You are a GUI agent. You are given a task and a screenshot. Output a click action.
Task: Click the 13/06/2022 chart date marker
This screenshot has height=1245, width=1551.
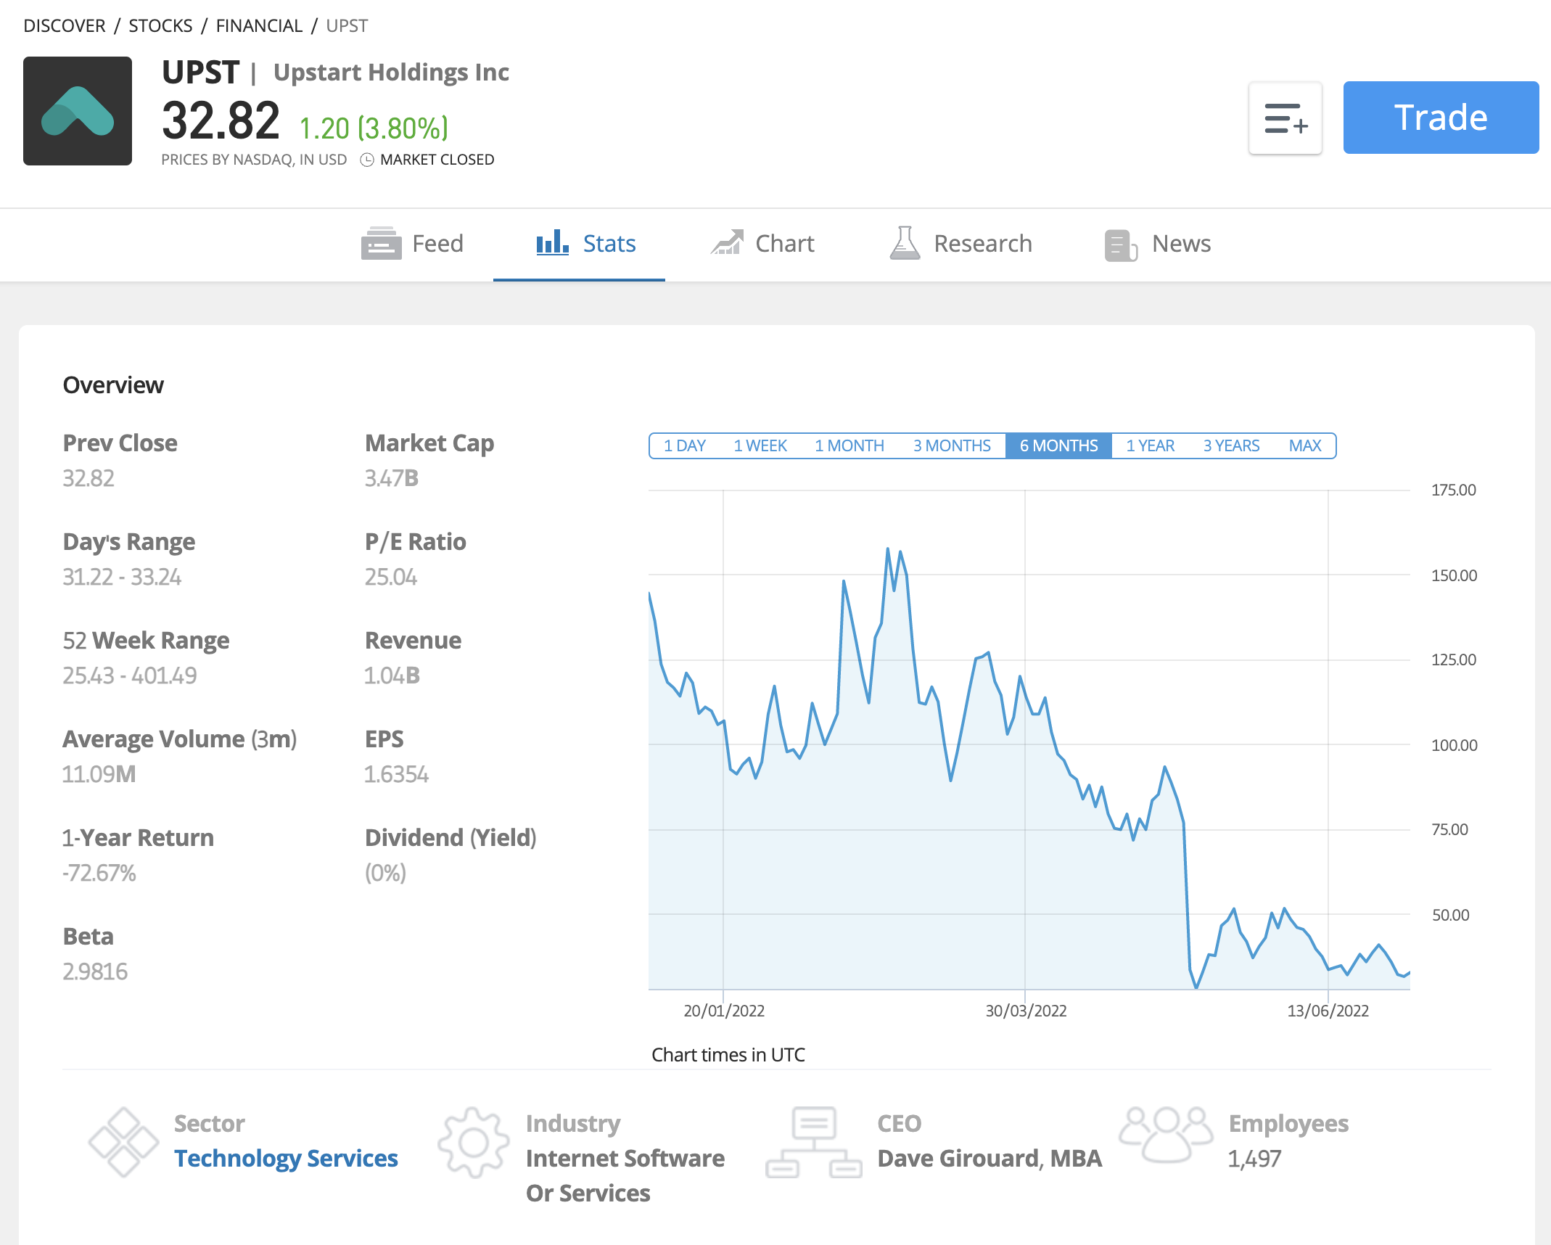pyautogui.click(x=1328, y=1011)
